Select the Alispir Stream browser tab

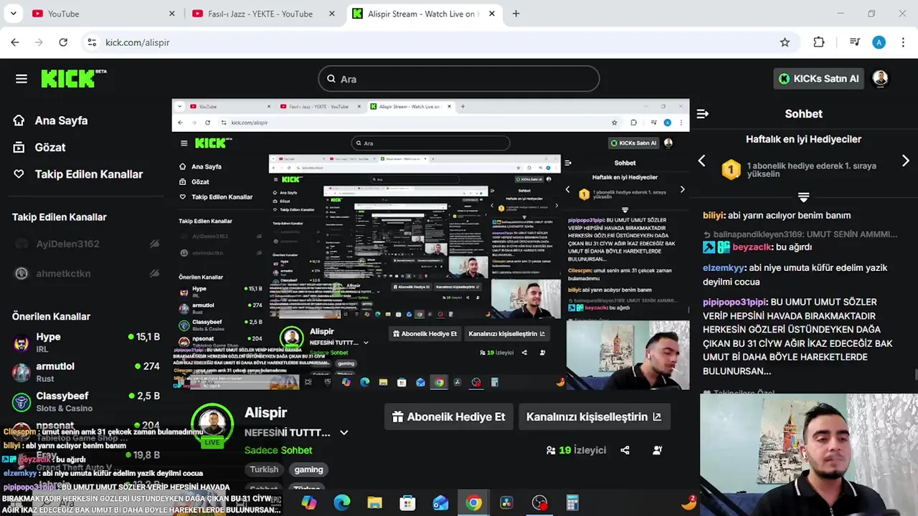[424, 14]
